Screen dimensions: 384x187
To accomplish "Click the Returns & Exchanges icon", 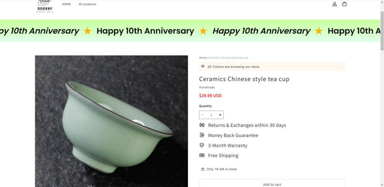I will point(202,125).
